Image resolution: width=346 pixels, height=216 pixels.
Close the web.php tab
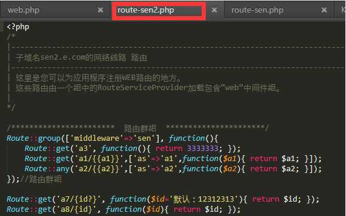100,10
